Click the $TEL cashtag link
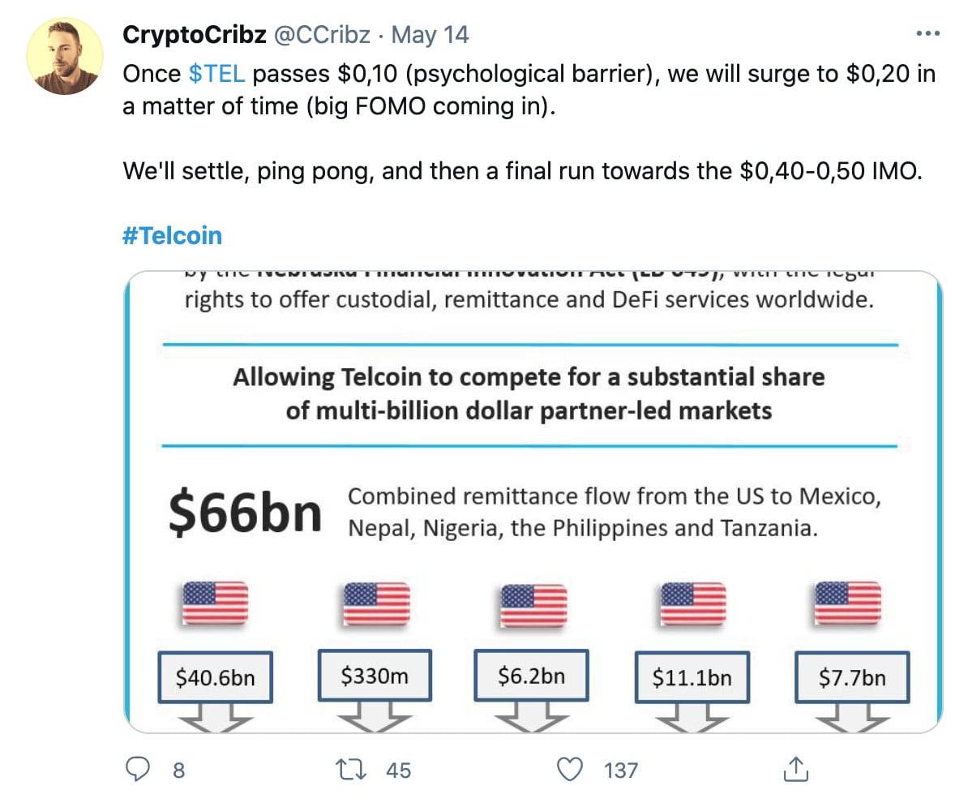 [x=216, y=74]
